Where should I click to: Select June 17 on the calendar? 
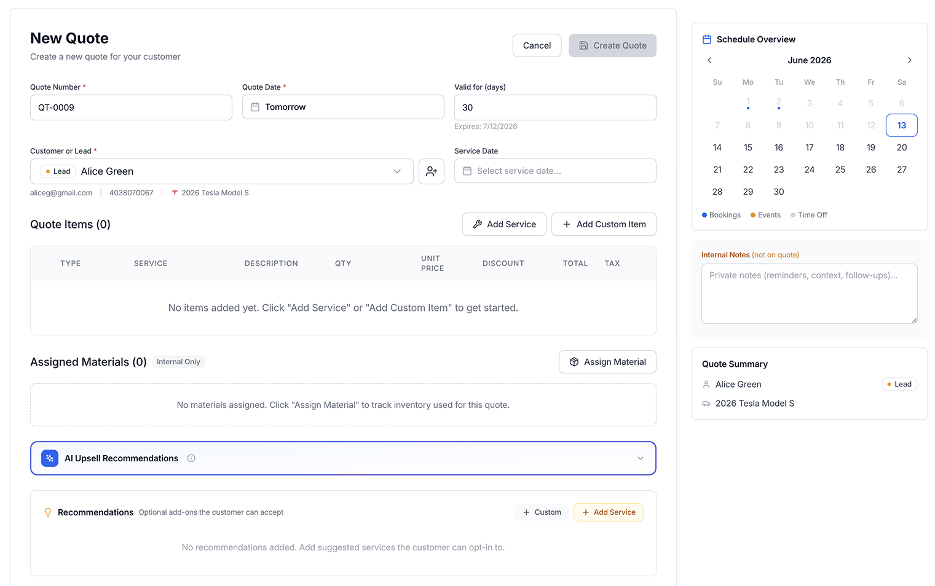tap(810, 147)
